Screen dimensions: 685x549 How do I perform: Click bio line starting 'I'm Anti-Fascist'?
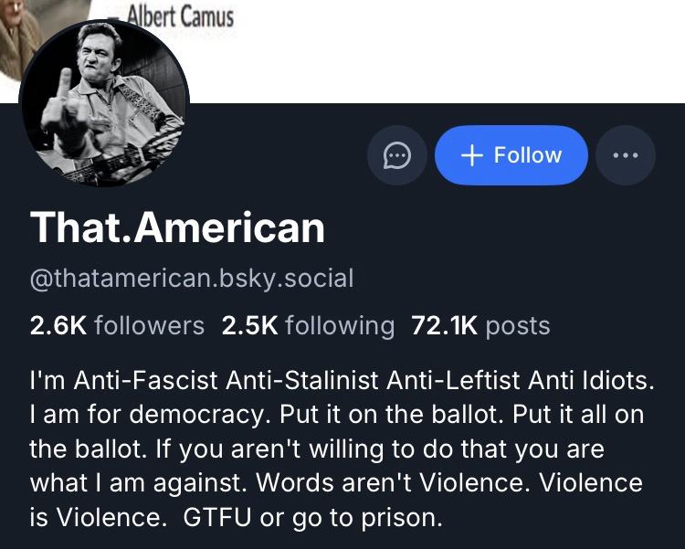336,376
